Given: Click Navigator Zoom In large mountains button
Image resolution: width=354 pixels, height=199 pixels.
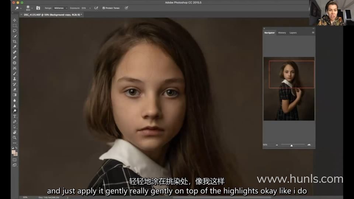Looking at the screenshot, I should [x=309, y=144].
